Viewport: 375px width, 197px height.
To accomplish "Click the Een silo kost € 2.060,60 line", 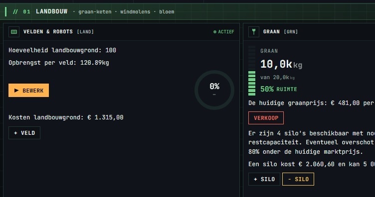I will tap(312, 164).
